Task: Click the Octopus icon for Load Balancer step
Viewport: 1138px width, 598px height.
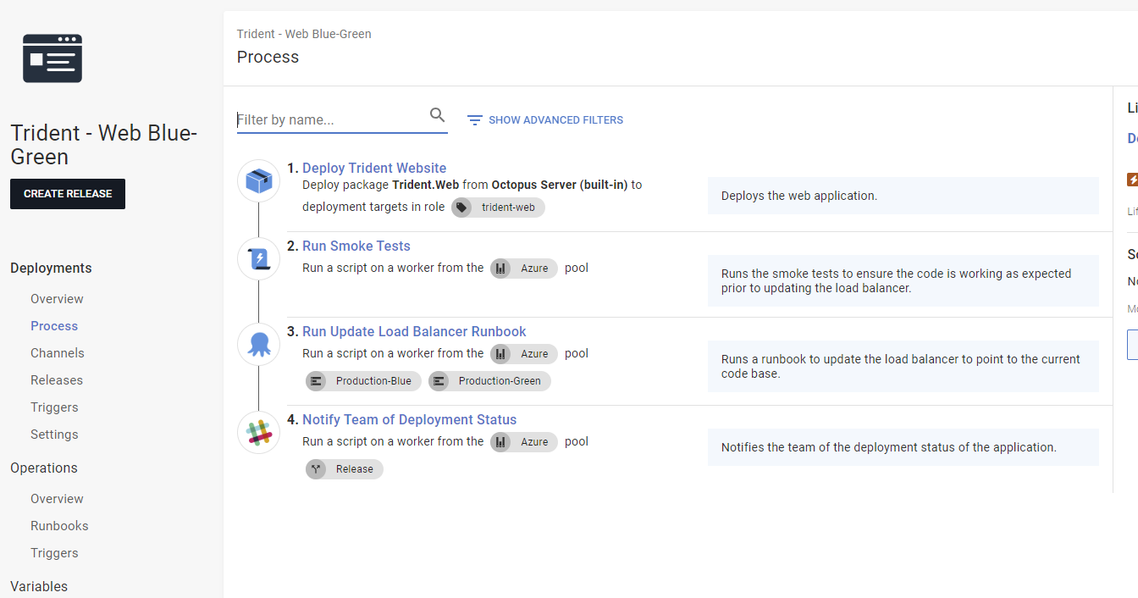Action: pos(258,344)
